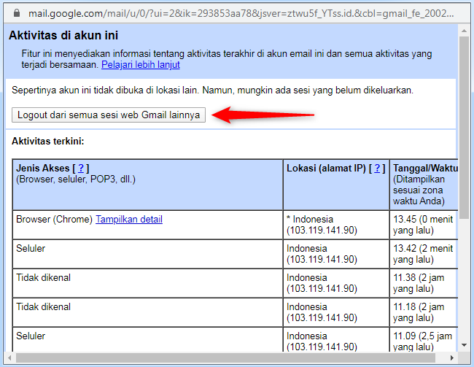Viewport: 474px width, 367px height.
Task: Open the help link beside Lokasi (alamat IP)
Action: click(x=377, y=168)
